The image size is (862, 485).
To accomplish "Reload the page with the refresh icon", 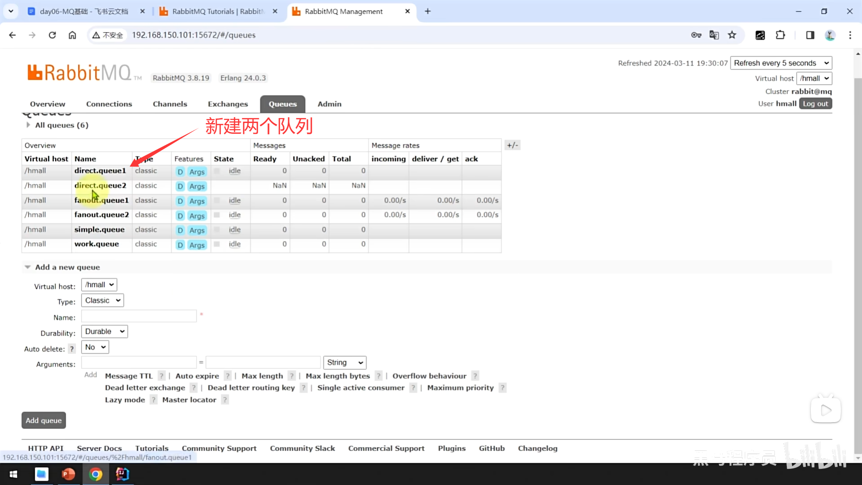I will [x=52, y=35].
